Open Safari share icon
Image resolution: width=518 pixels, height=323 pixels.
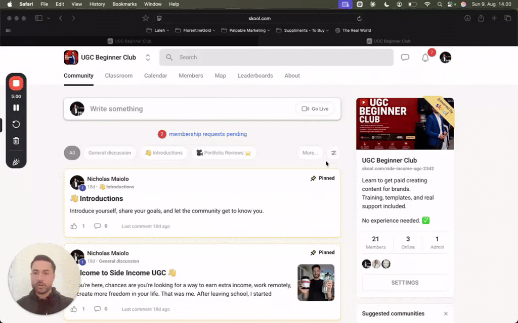click(481, 19)
